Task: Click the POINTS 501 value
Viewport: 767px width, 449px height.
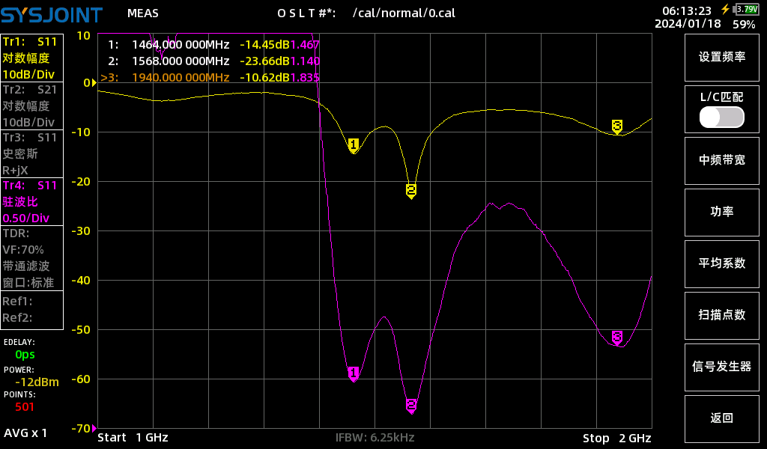Action: (25, 407)
